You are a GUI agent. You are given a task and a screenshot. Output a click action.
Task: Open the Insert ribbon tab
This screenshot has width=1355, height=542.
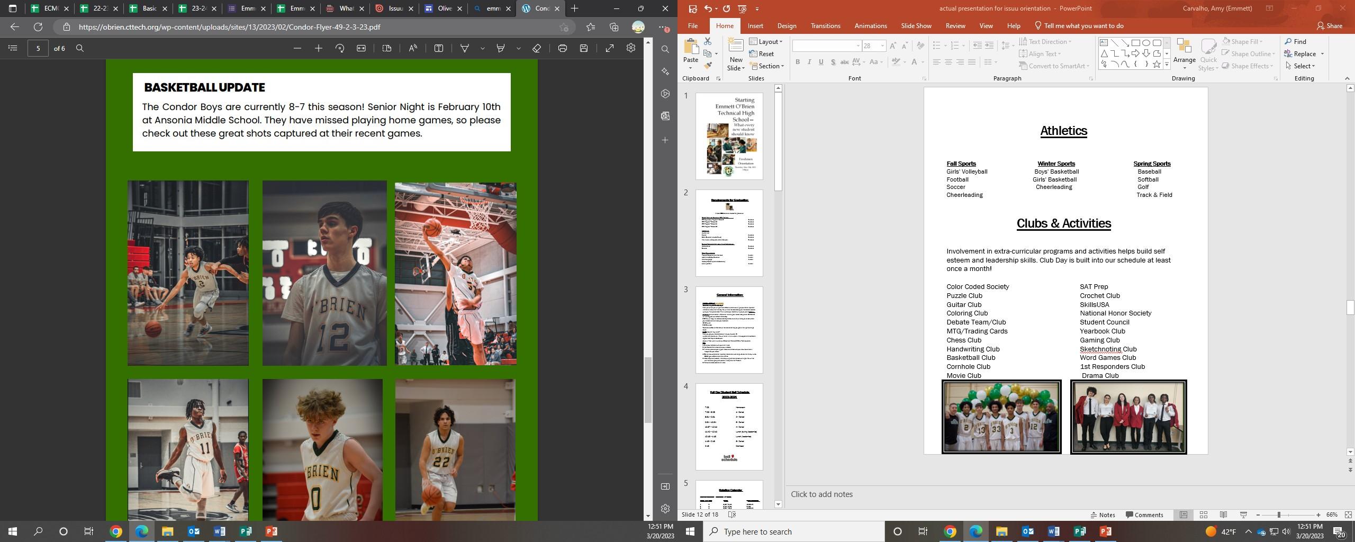click(x=755, y=26)
